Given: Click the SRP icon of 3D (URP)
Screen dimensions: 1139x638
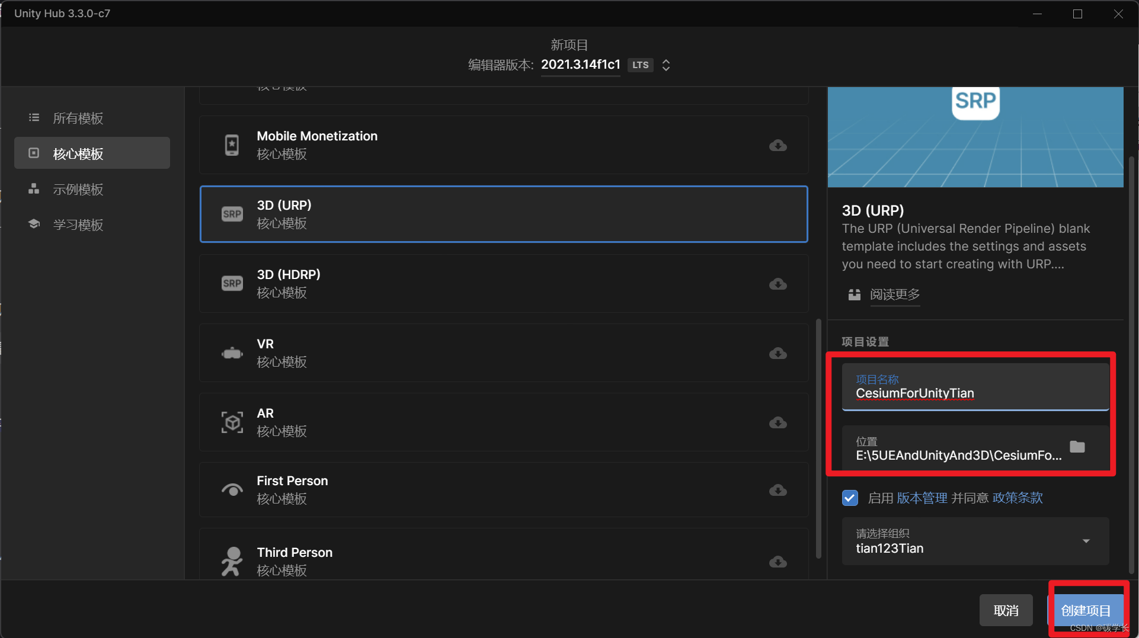Looking at the screenshot, I should (232, 214).
